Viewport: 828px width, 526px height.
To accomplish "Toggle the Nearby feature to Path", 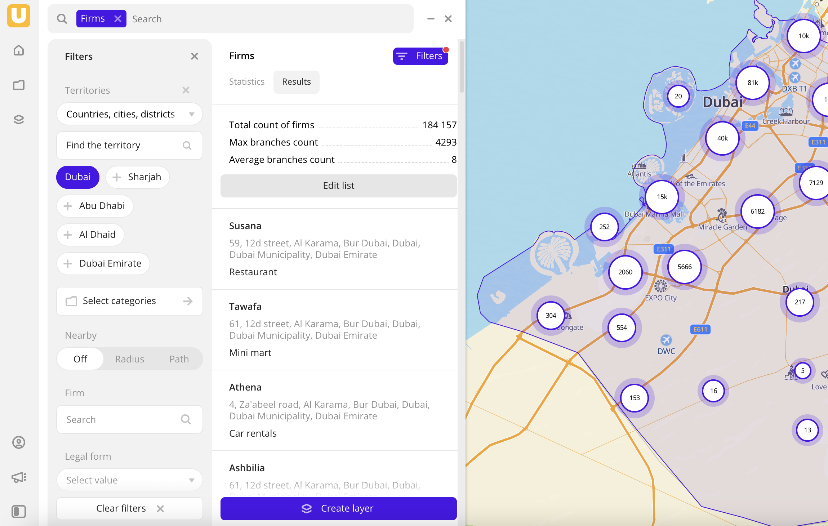I will (x=179, y=359).
